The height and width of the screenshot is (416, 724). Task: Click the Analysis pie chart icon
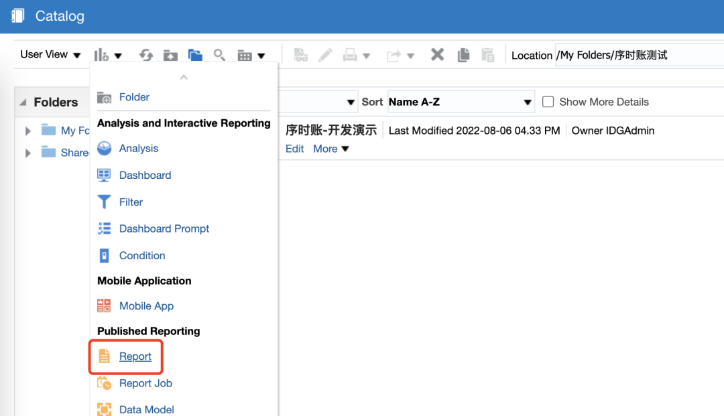tap(105, 148)
